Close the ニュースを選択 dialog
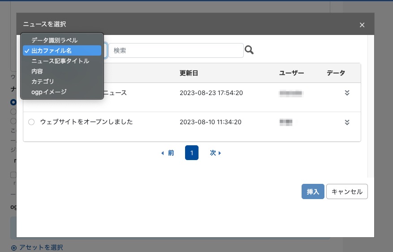The width and height of the screenshot is (393, 252). point(362,25)
